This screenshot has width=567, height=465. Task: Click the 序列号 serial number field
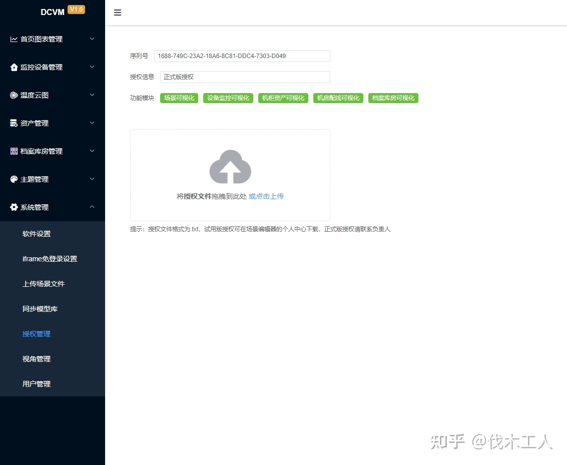pos(242,56)
